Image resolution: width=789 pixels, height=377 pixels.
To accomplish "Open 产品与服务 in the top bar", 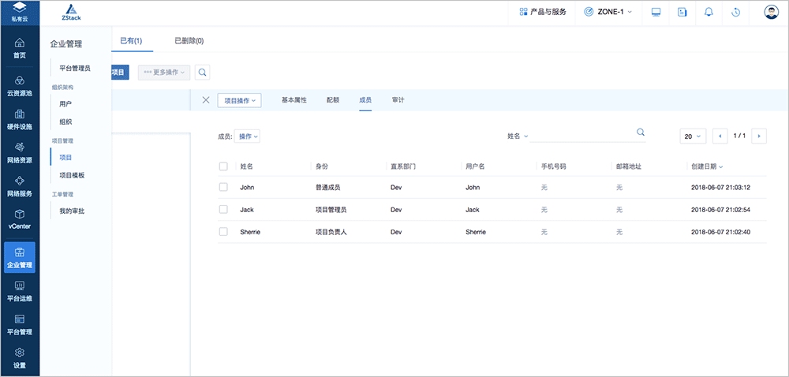I will tap(543, 12).
